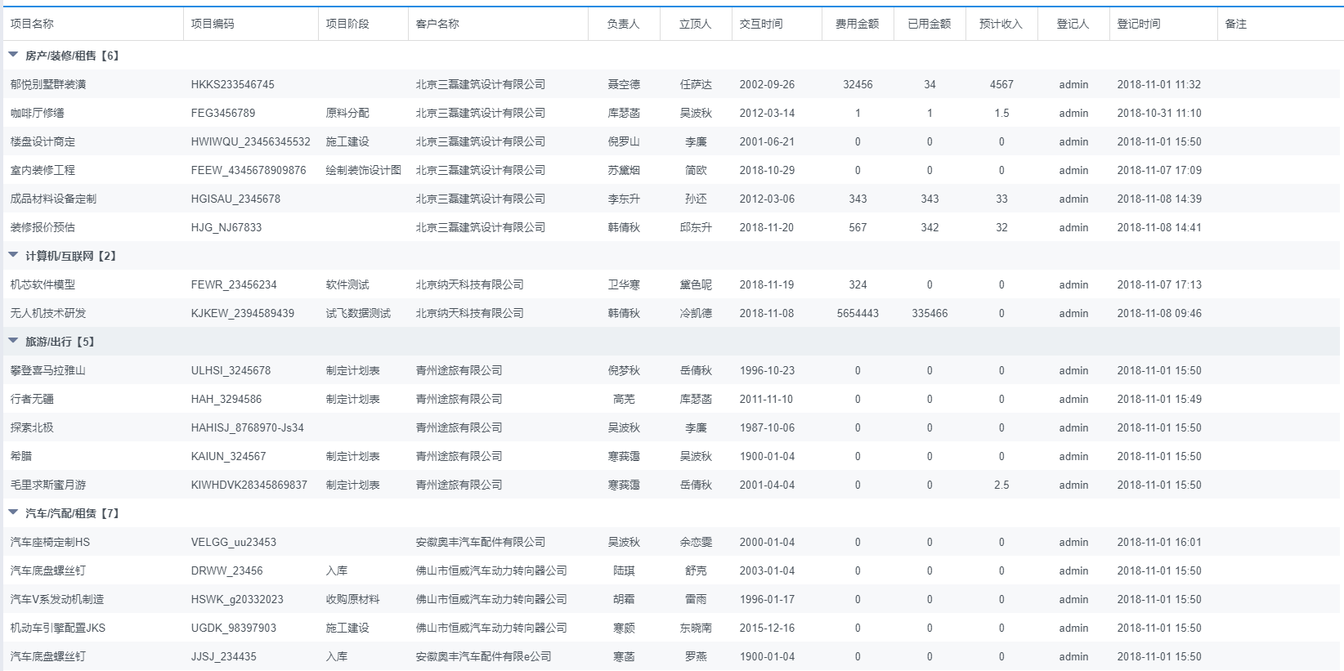Select the 装修报价预估 project
The height and width of the screenshot is (671, 1344).
43,227
